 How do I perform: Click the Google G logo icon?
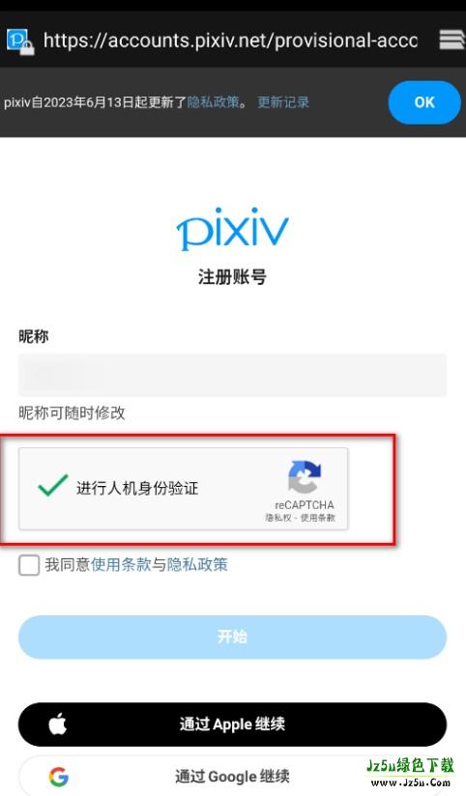point(59,777)
